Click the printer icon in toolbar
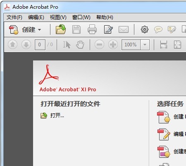The height and width of the screenshot is (166, 186). pyautogui.click(x=92, y=29)
